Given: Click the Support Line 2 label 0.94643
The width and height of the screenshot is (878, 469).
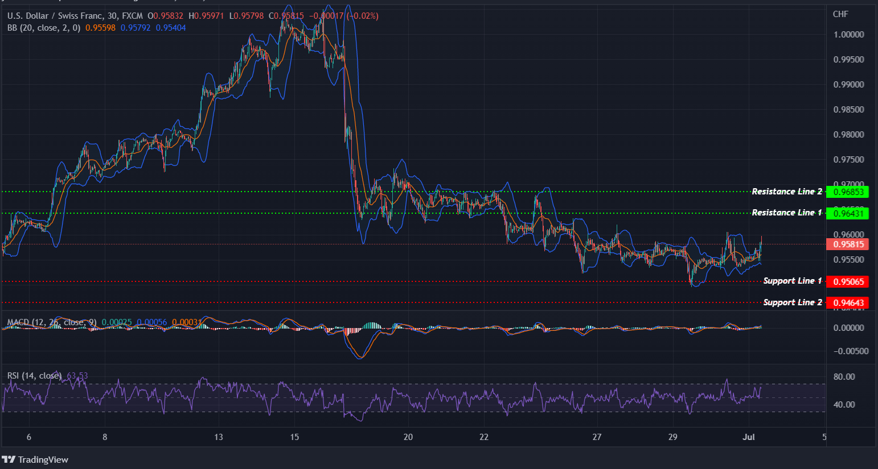Looking at the screenshot, I should click(x=847, y=302).
